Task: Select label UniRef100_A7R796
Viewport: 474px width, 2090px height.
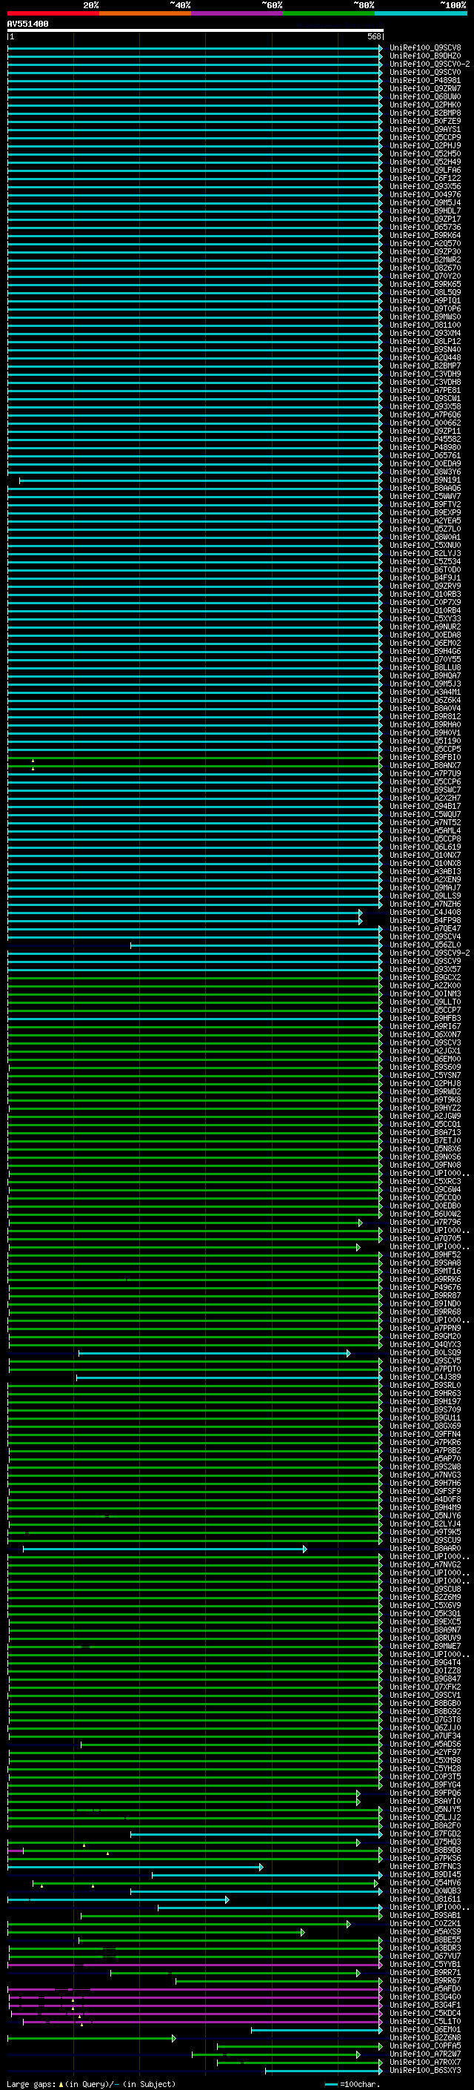Action: [425, 1222]
